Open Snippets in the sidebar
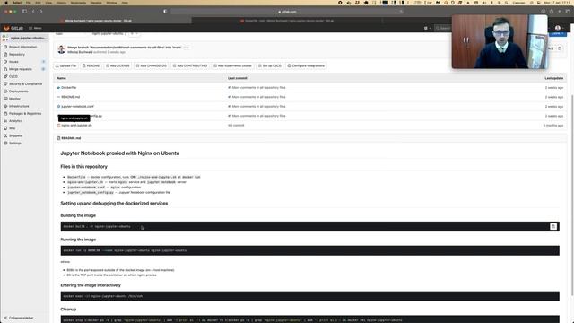 pyautogui.click(x=15, y=135)
